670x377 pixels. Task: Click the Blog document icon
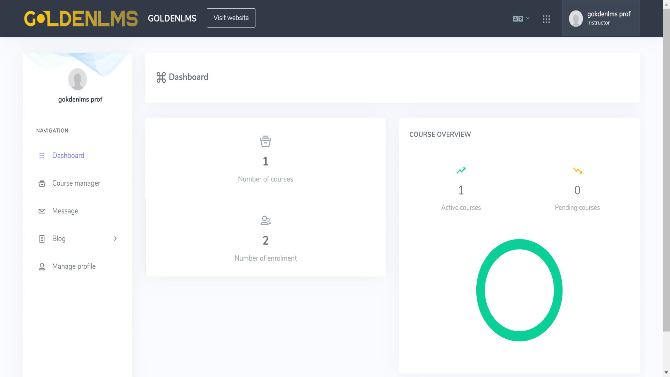coord(42,239)
